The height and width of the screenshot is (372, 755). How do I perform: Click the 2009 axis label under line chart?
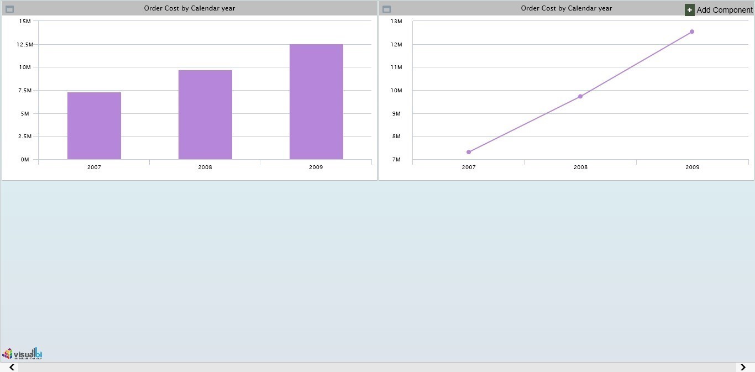[x=692, y=167]
